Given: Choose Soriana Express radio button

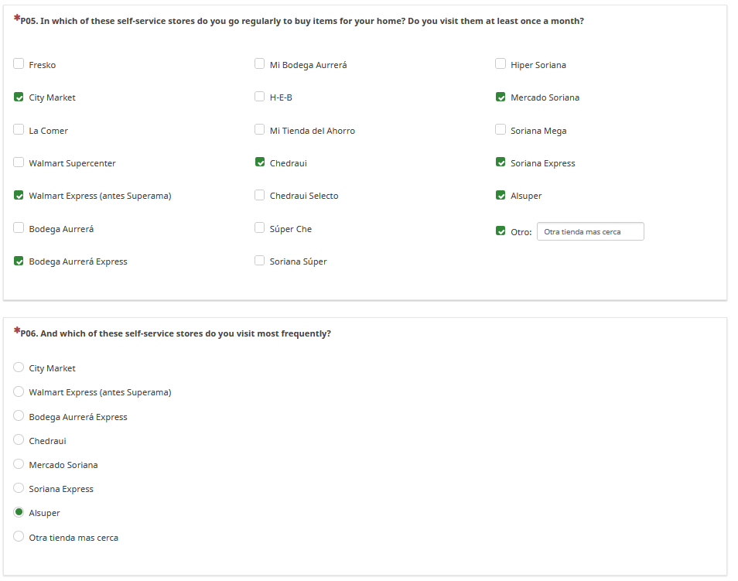Looking at the screenshot, I should [x=19, y=488].
